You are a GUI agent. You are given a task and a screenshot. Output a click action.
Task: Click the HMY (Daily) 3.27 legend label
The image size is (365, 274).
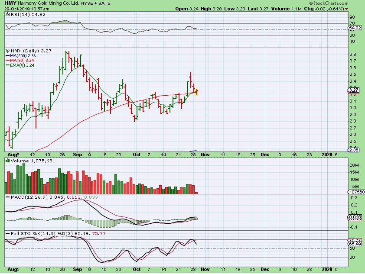click(31, 51)
